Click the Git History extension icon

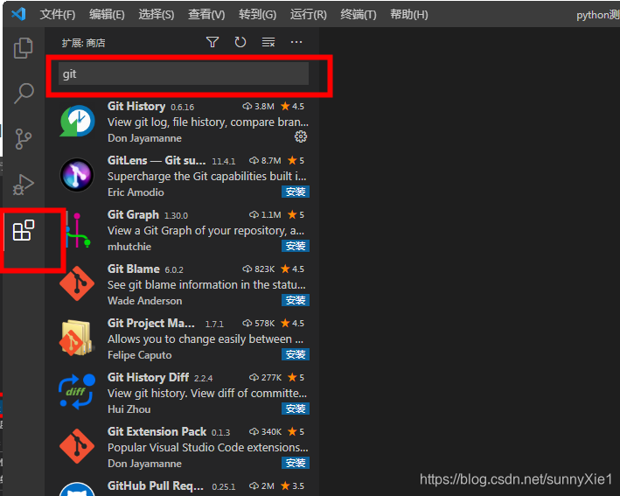[x=77, y=121]
